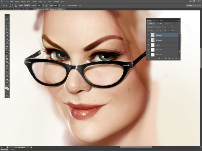Change screen mode from the toolbox
This screenshot has width=202, height=151.
click(x=7, y=96)
